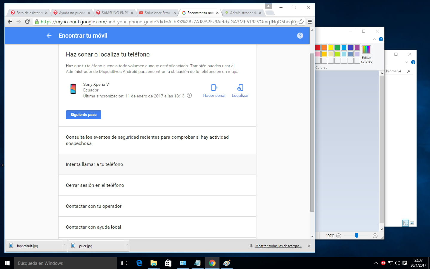Show hidden system tray icons
430x269 pixels.
pyautogui.click(x=376, y=263)
